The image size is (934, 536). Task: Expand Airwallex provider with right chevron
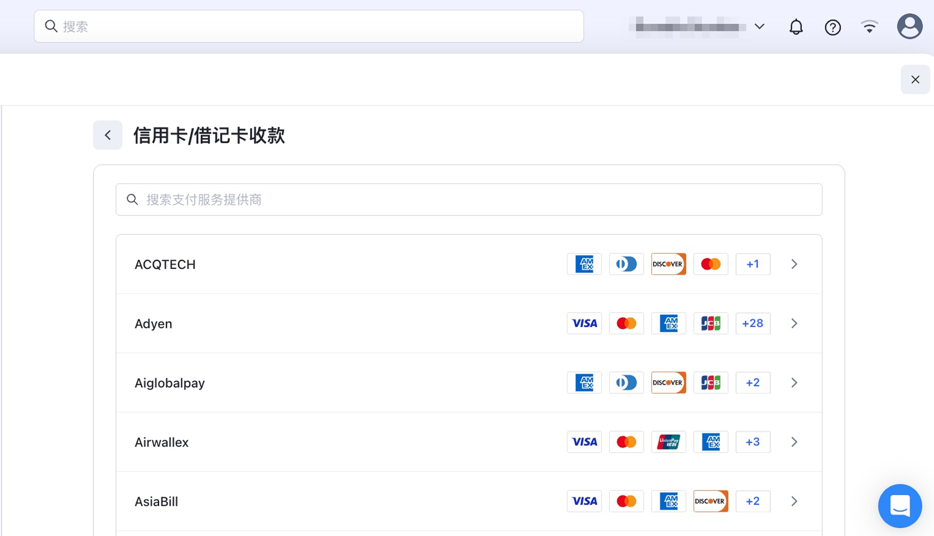[x=794, y=442]
